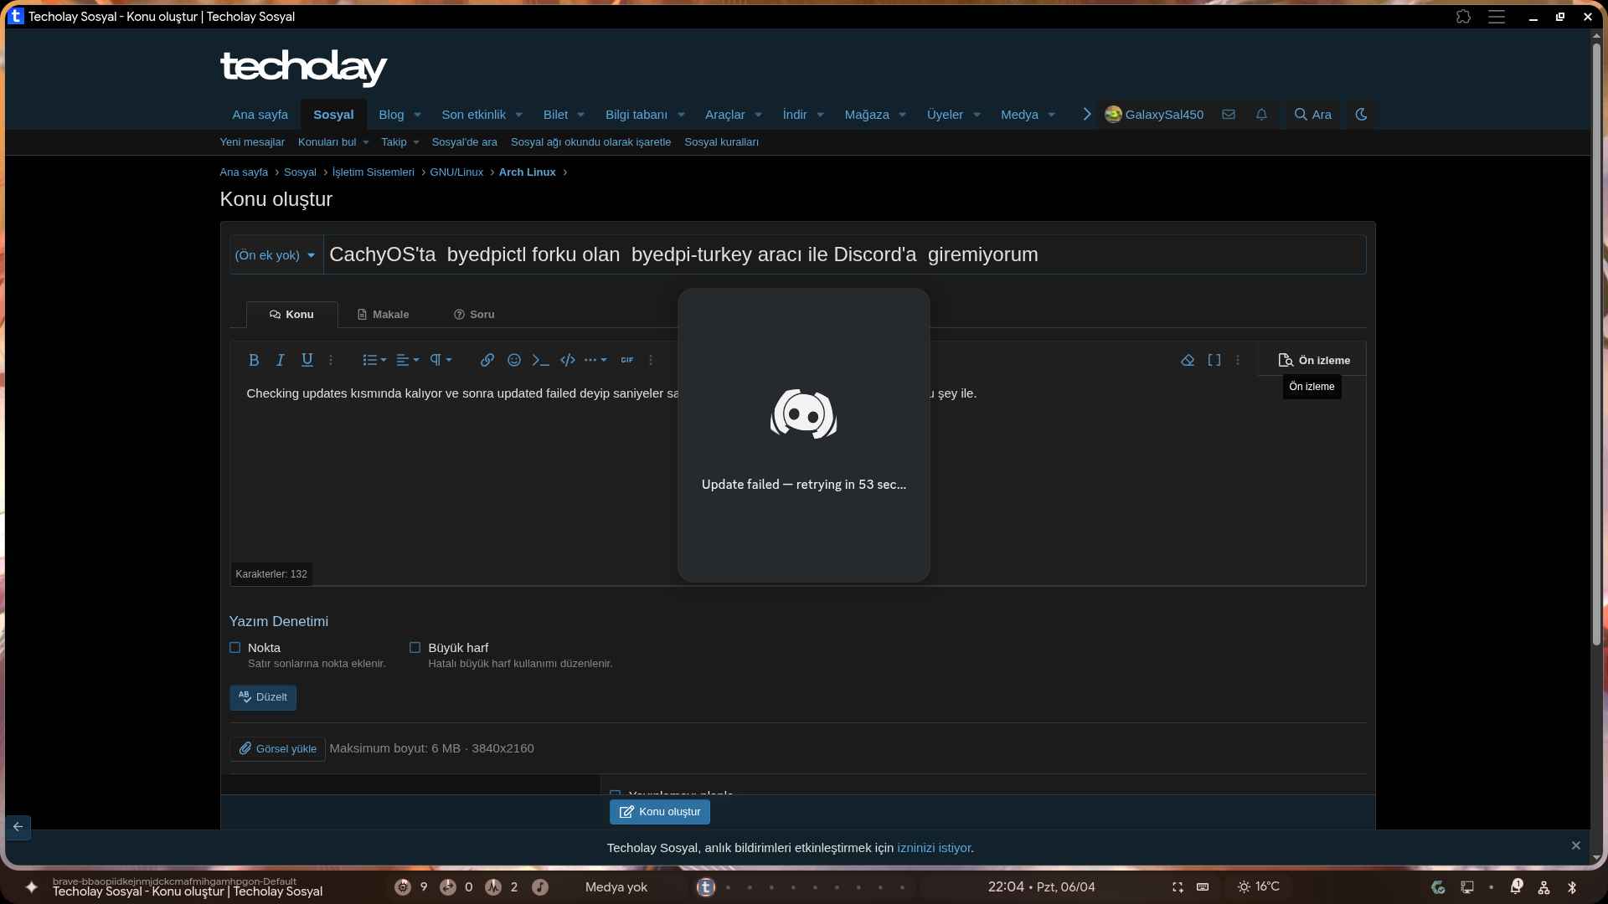This screenshot has width=1608, height=904.
Task: Open the emoji smiley picker
Action: [514, 360]
